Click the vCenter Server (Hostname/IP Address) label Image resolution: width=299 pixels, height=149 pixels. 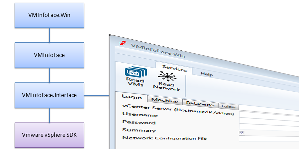coord(178,110)
